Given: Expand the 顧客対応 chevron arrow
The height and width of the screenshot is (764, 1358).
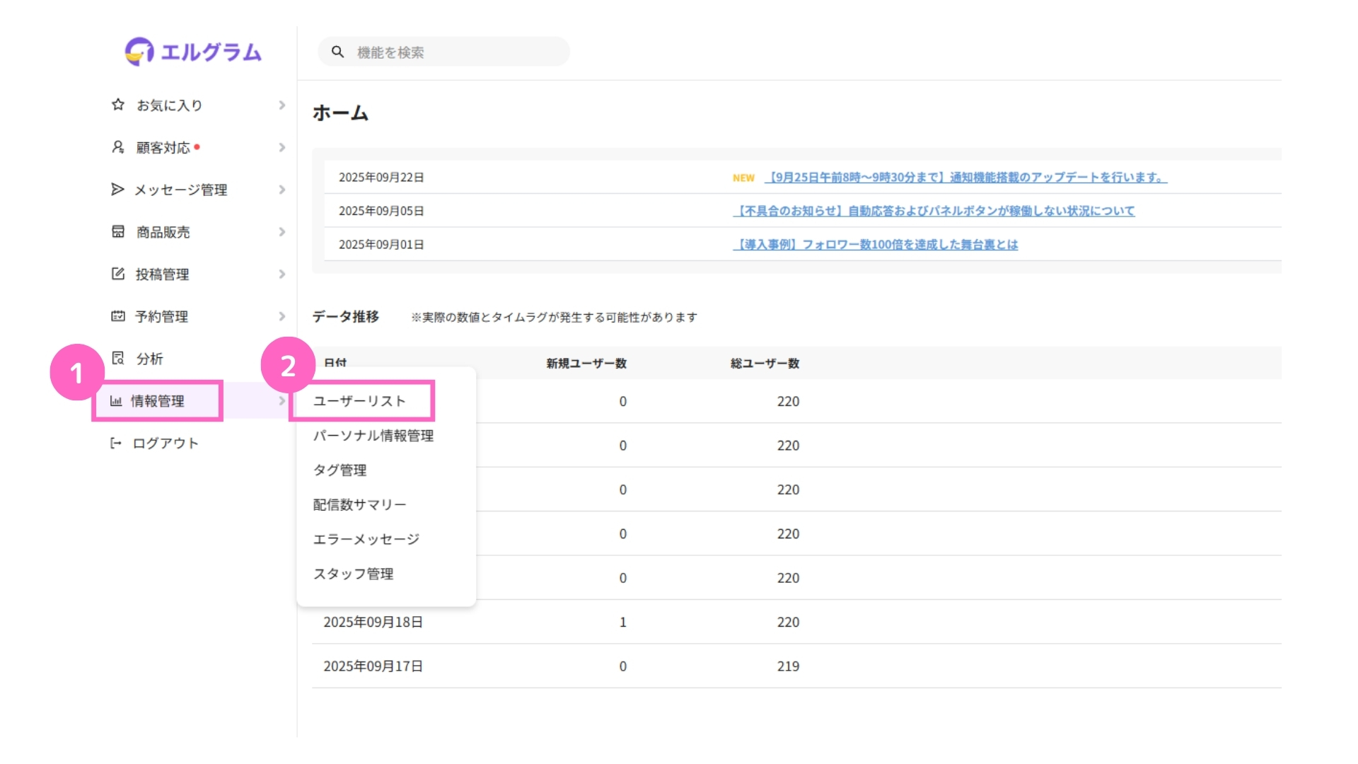Looking at the screenshot, I should 282,148.
